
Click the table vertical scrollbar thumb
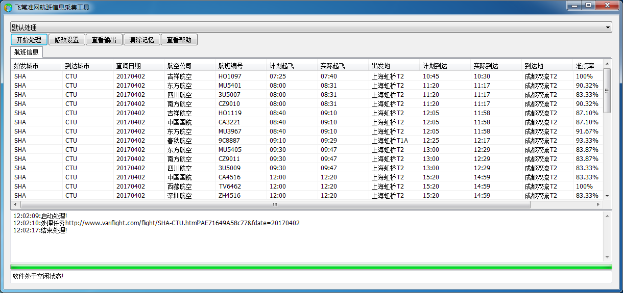pyautogui.click(x=607, y=90)
